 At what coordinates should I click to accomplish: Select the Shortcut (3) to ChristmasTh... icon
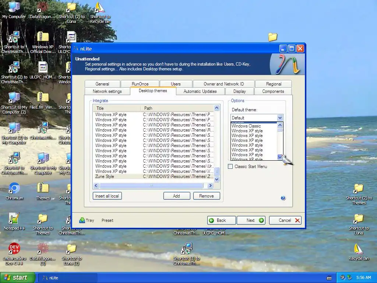[187, 254]
